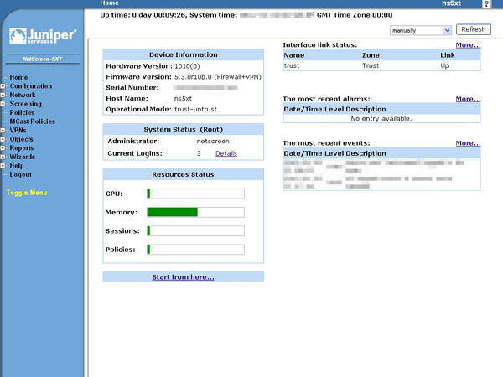Open More for interface link status
This screenshot has height=377, width=503.
468,45
